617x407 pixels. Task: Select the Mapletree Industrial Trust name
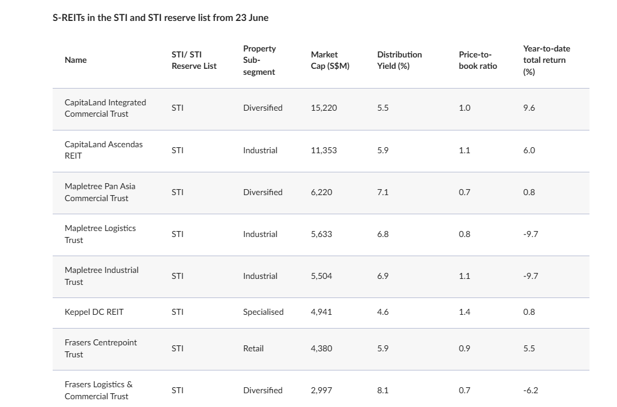(x=101, y=276)
